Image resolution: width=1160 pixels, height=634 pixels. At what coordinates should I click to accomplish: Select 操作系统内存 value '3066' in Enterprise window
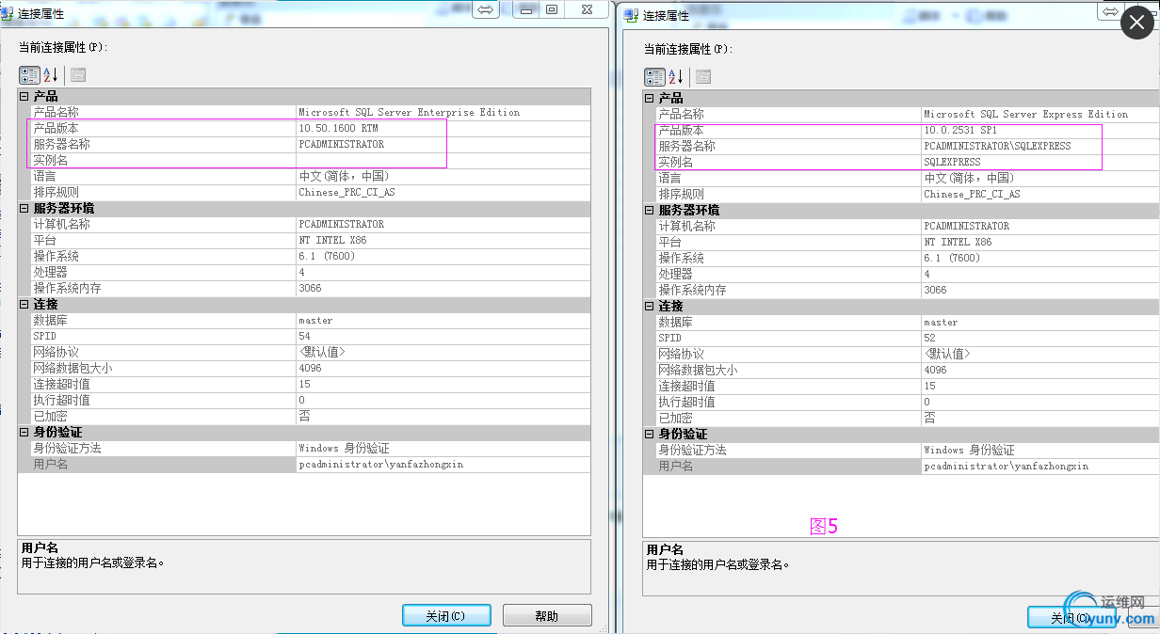coord(310,288)
